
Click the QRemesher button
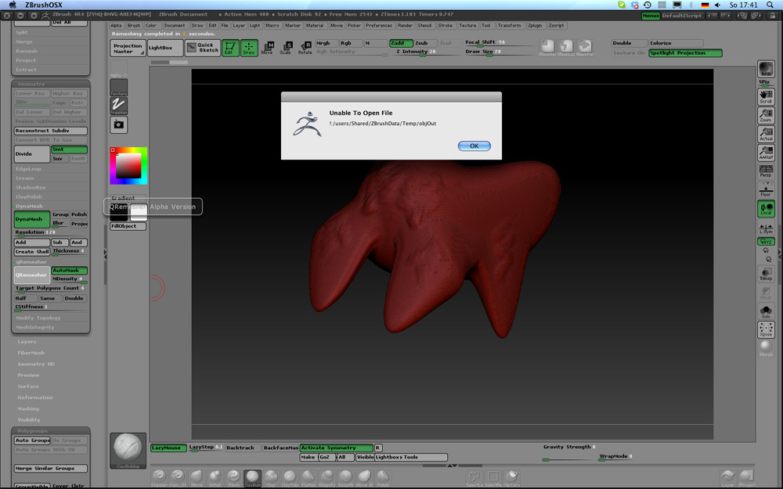32,275
